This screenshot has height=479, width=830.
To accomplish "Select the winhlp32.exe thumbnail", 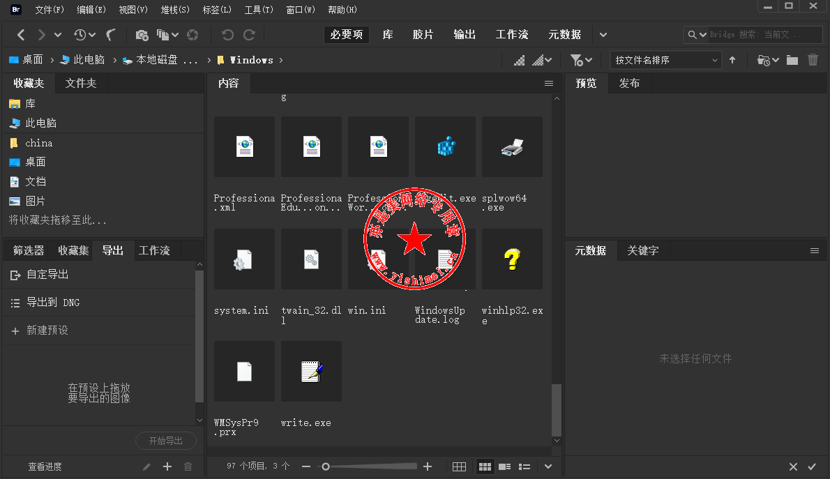I will (512, 259).
